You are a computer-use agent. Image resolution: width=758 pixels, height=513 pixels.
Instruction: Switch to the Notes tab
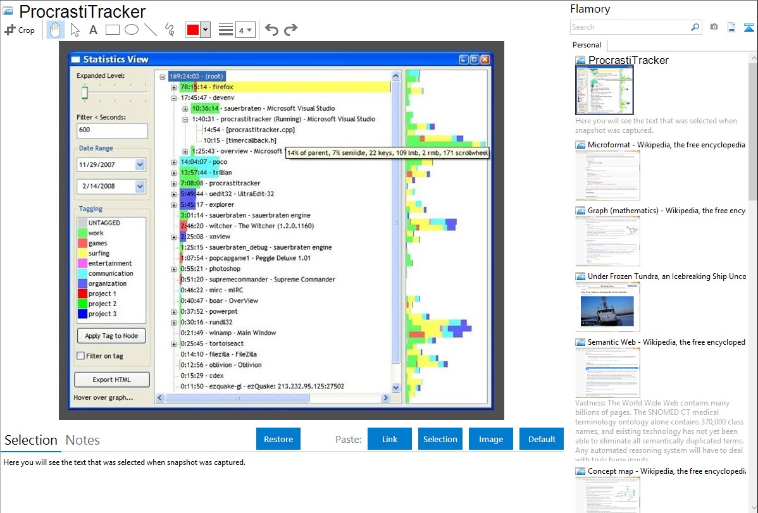pyautogui.click(x=83, y=440)
